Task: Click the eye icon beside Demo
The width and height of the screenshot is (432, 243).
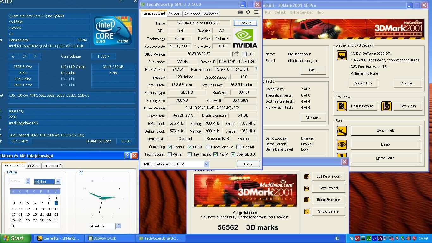Action: click(x=342, y=145)
